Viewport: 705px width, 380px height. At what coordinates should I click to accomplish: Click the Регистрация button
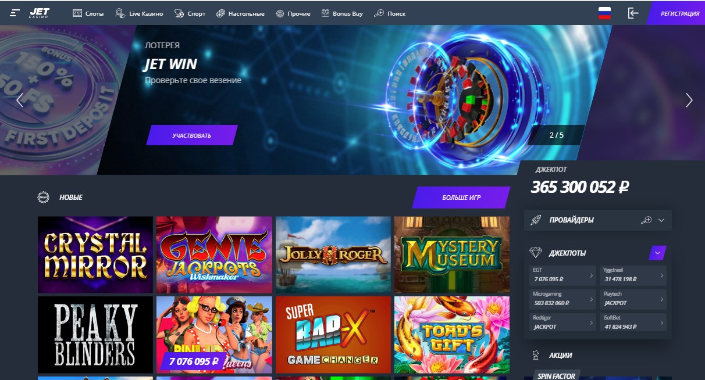pyautogui.click(x=677, y=13)
